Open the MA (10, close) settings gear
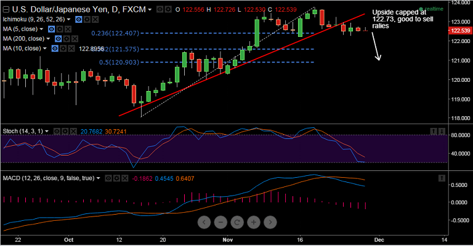Screen dimensions: 473x246 pos(63,49)
